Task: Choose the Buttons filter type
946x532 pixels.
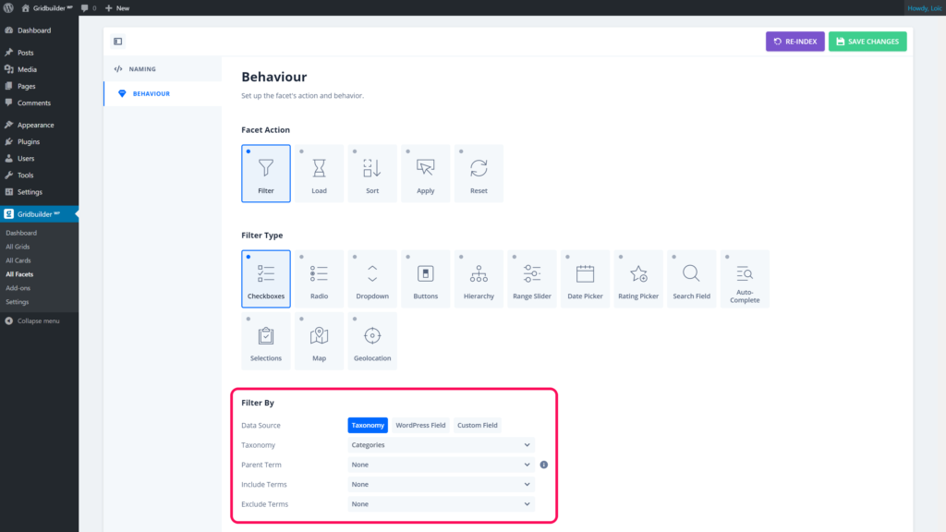Action: point(425,279)
